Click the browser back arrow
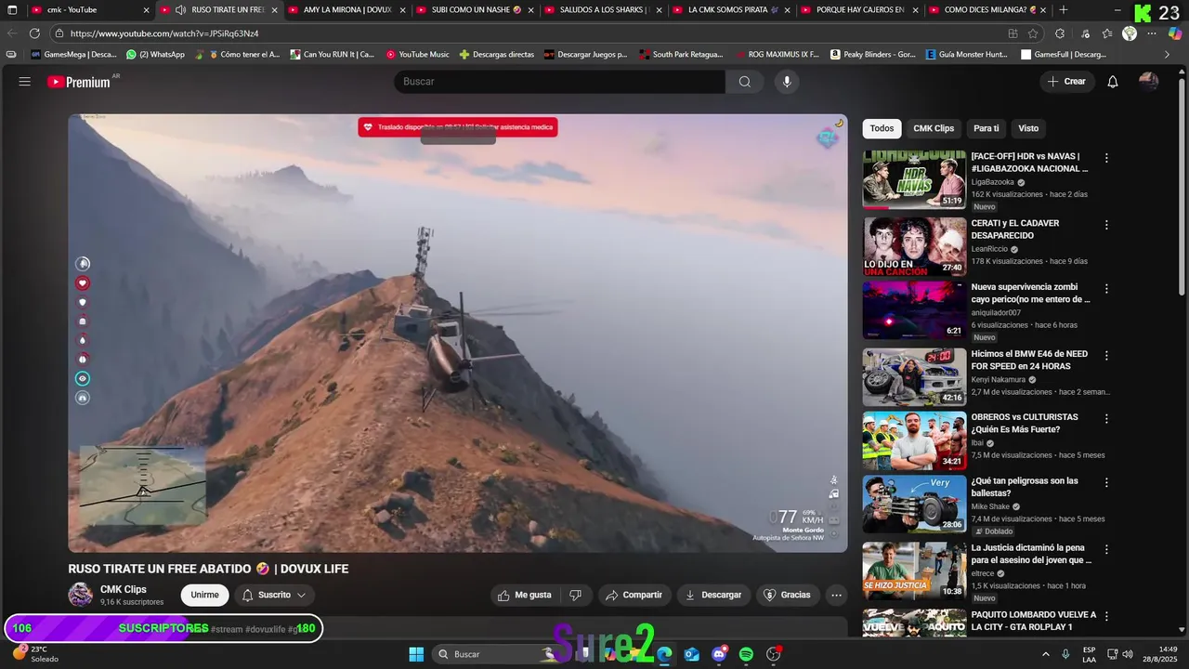 [12, 33]
